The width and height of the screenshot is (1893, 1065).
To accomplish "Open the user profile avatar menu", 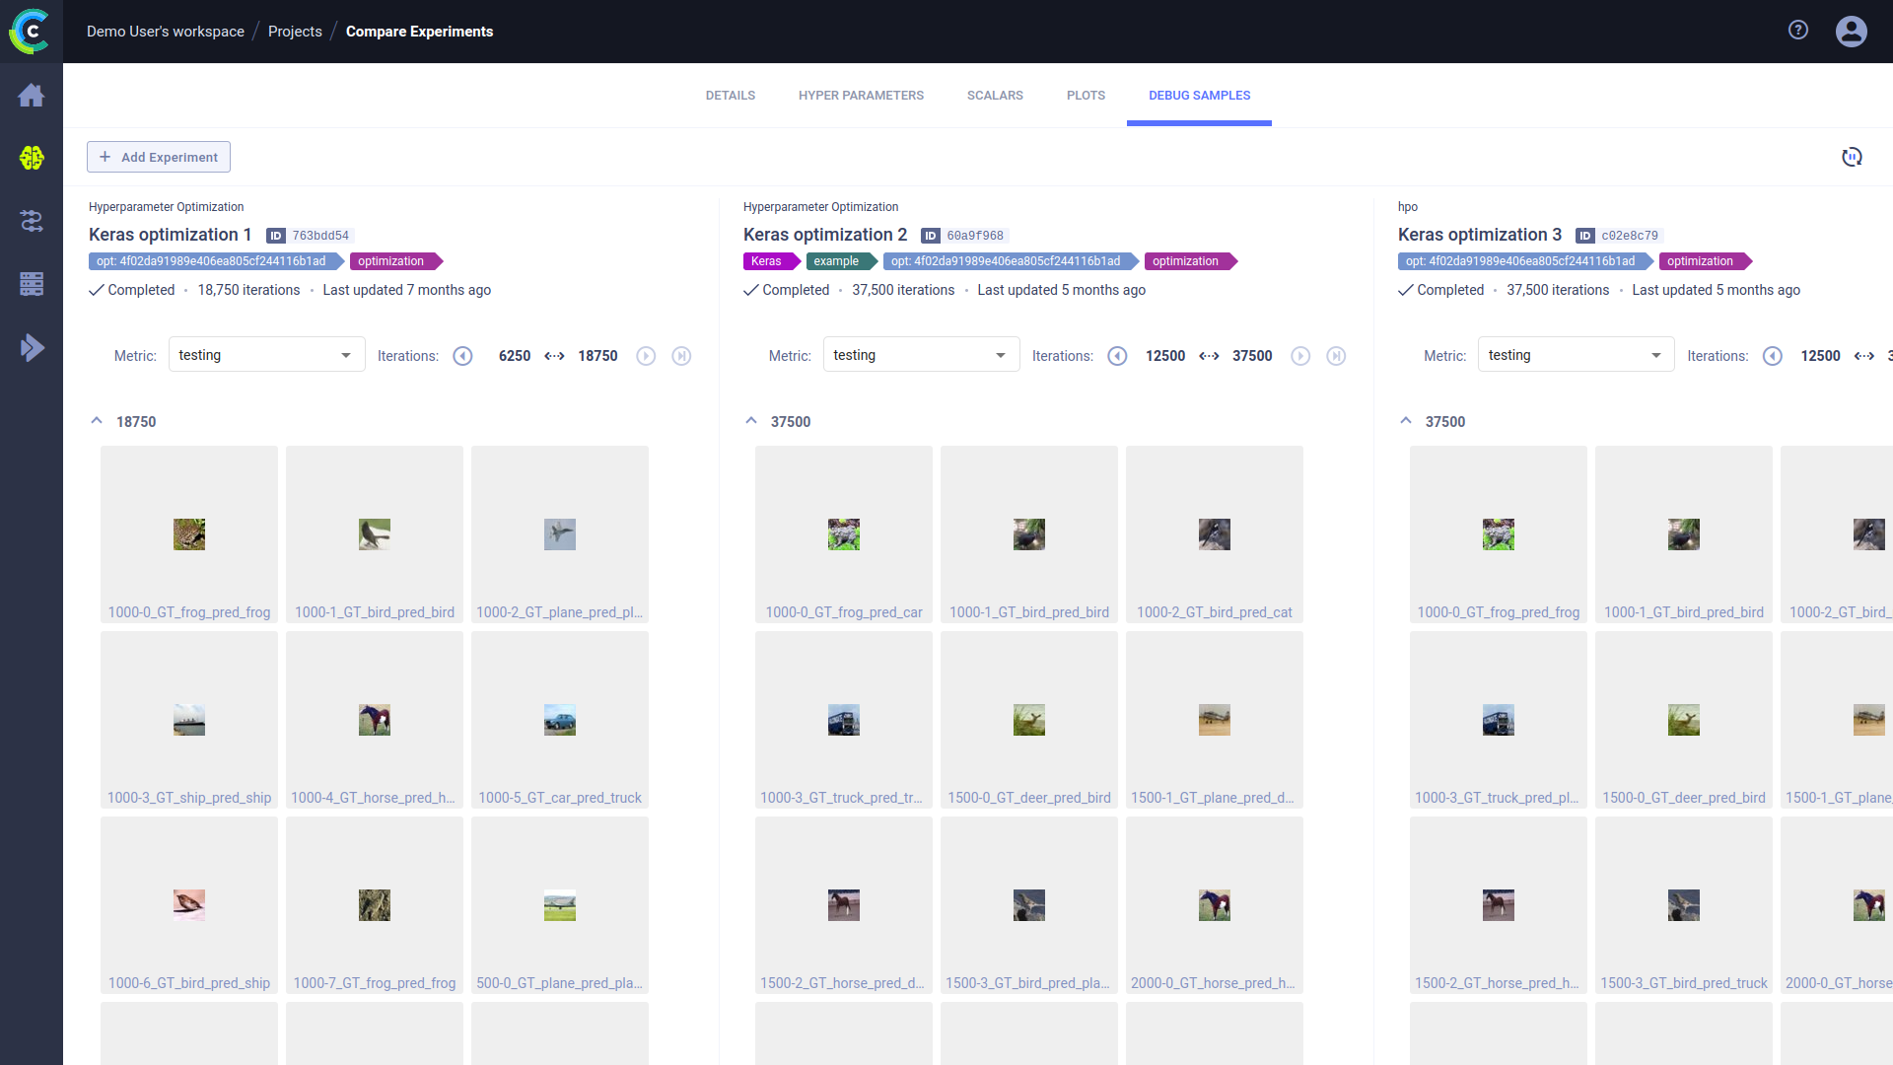I will coord(1851,32).
